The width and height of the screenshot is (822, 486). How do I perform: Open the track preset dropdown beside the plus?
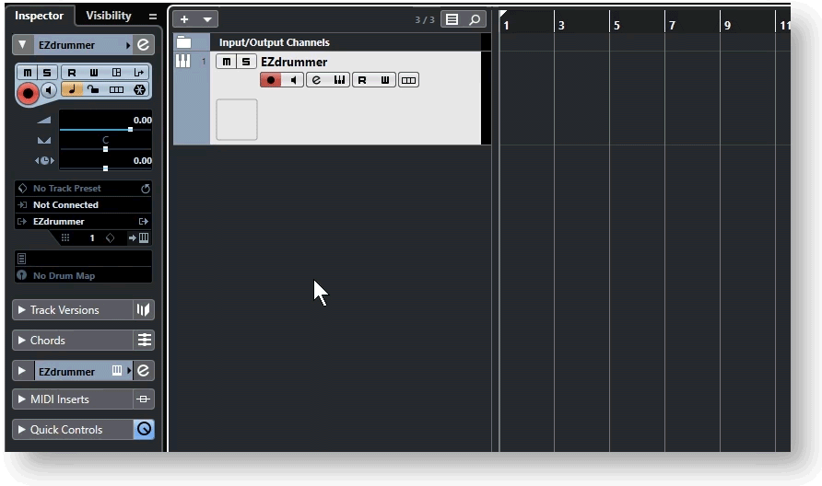pyautogui.click(x=207, y=19)
